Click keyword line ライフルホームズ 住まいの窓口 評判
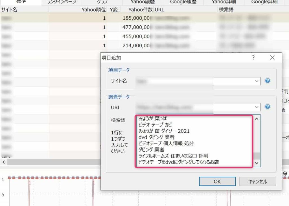Screen dimensions: 289x206 pos(173,156)
